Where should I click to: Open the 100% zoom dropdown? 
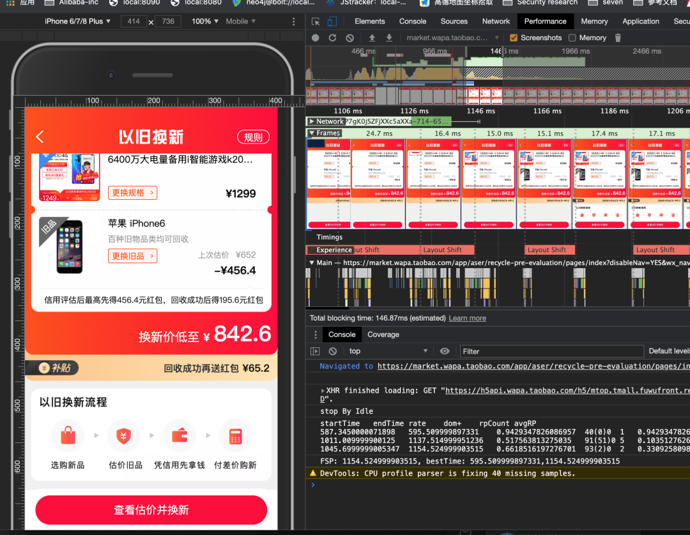(205, 21)
